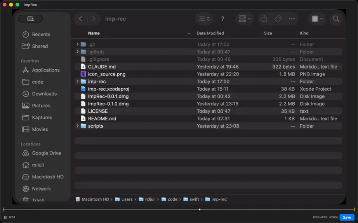The image size is (358, 223).
Task: Sort by the Size column header
Action: pyautogui.click(x=268, y=33)
